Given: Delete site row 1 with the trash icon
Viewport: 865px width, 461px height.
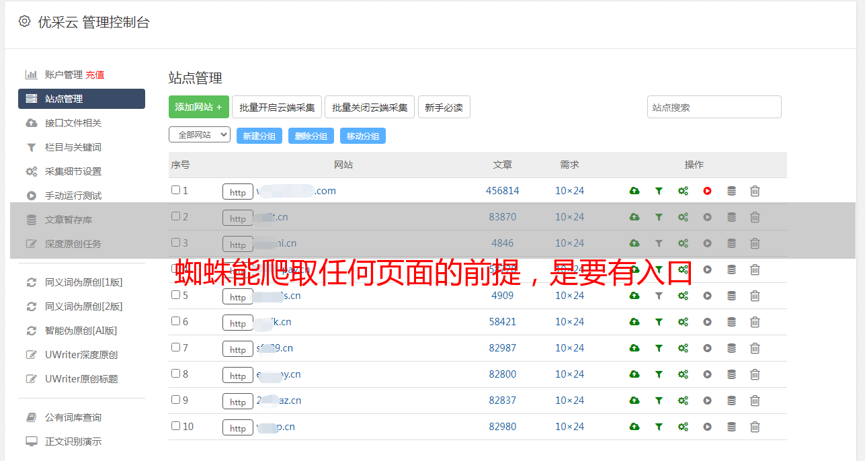Looking at the screenshot, I should pos(755,191).
